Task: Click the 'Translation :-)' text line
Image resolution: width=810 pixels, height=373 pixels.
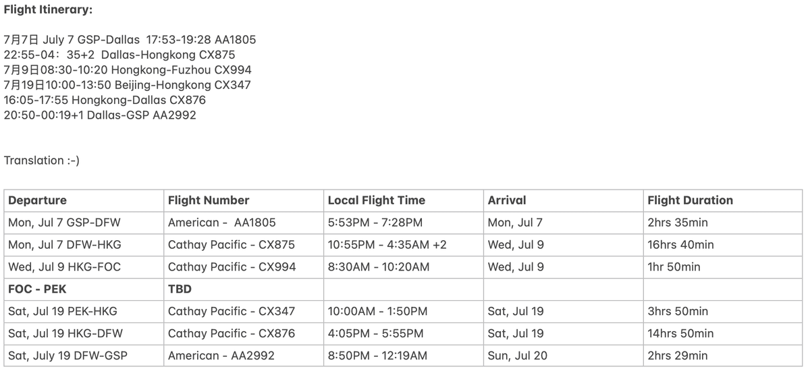Action: [42, 161]
